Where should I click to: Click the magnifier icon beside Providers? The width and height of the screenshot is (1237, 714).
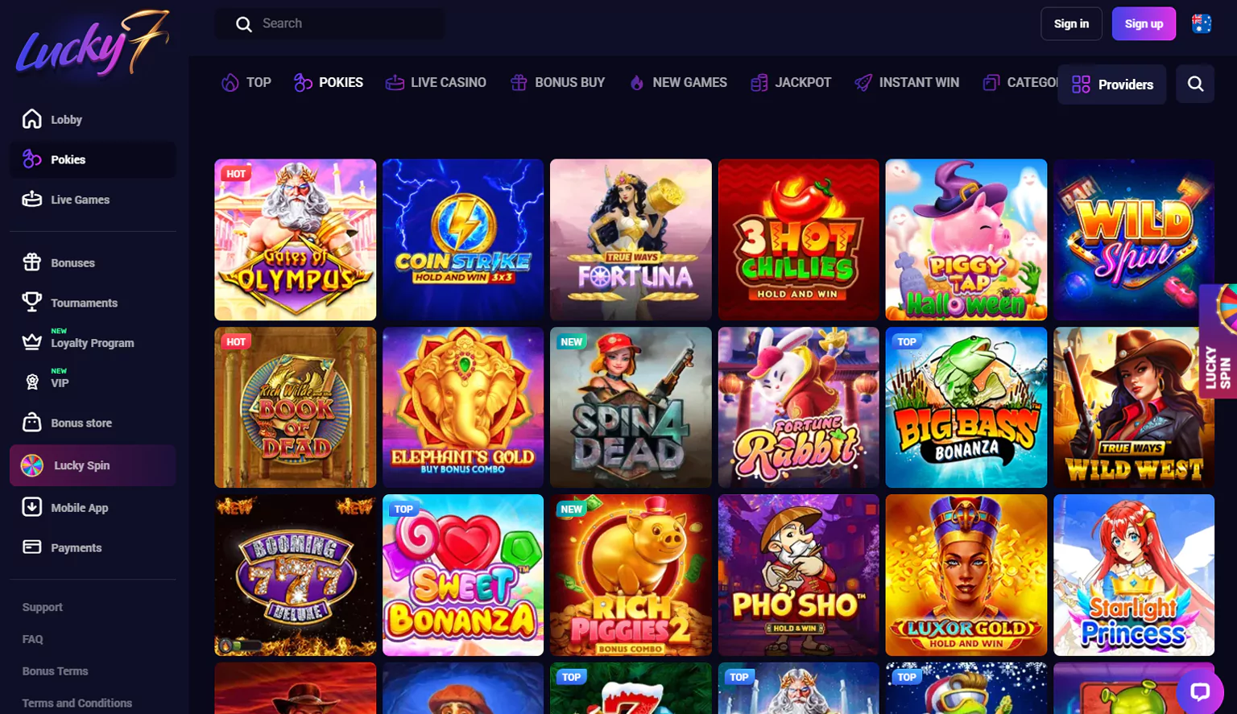click(1195, 84)
